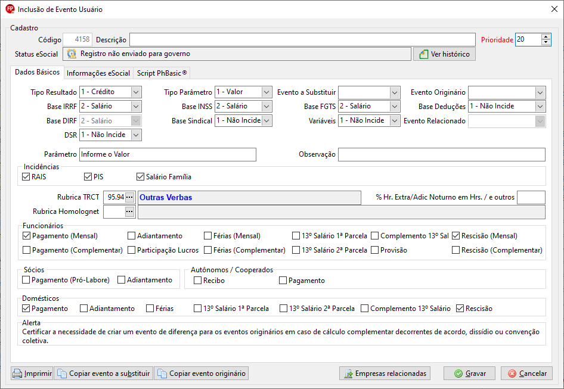Click Copiar evento a substituir

[104, 374]
